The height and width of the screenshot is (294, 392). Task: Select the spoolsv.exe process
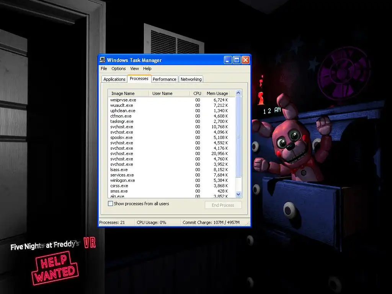(x=171, y=137)
